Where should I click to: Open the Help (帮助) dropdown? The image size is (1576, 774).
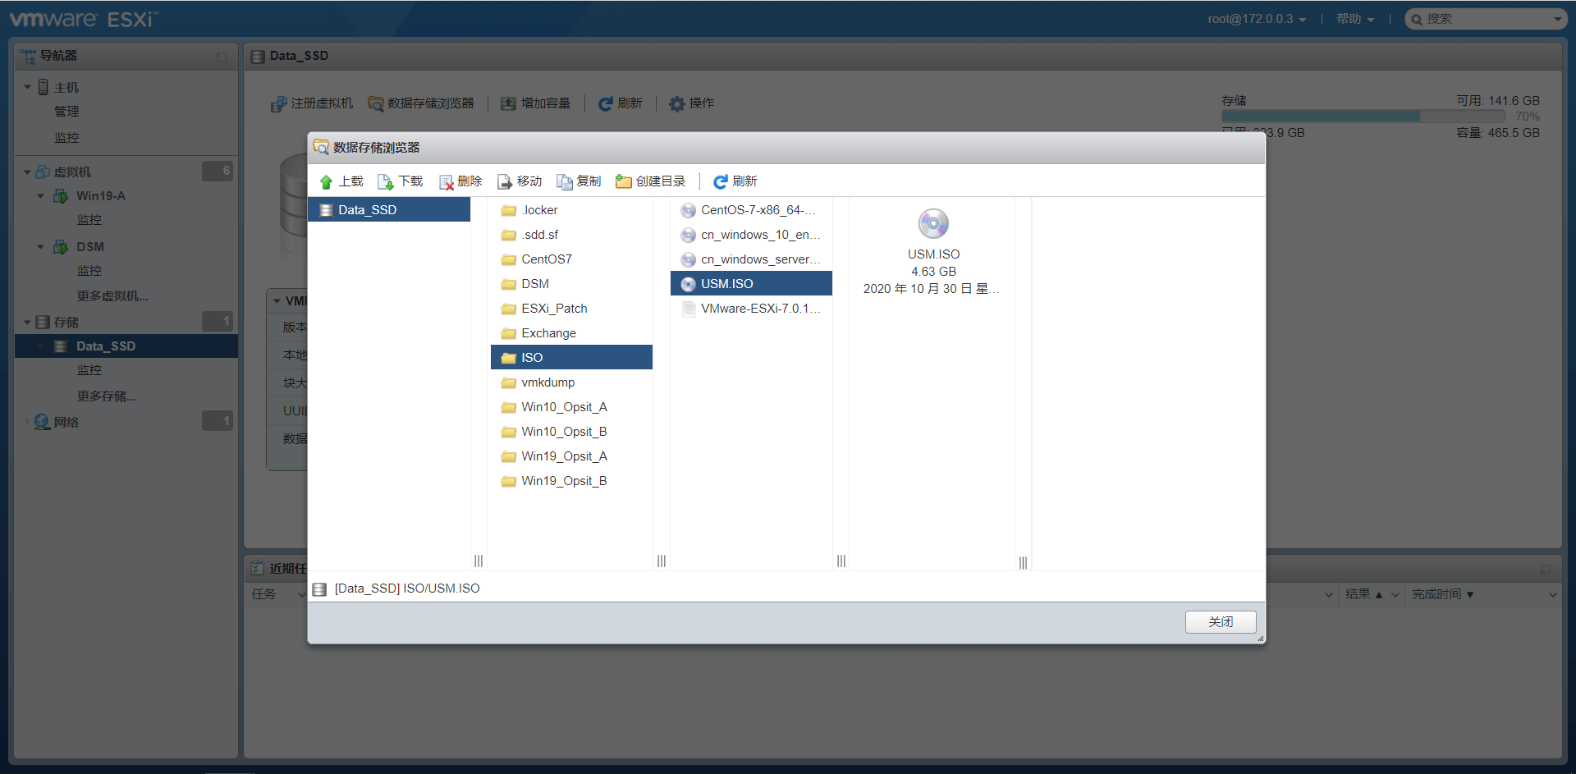(x=1355, y=19)
